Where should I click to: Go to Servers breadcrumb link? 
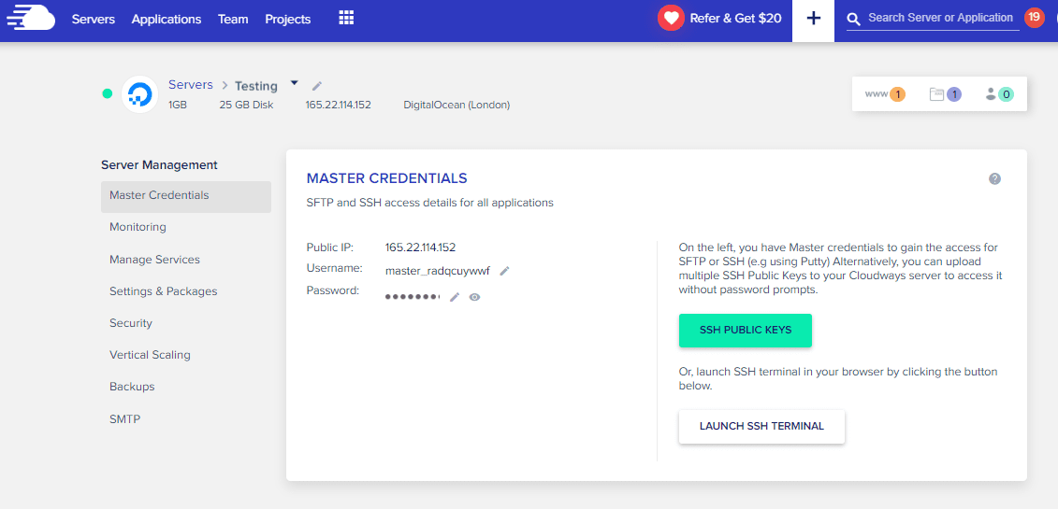(x=191, y=85)
